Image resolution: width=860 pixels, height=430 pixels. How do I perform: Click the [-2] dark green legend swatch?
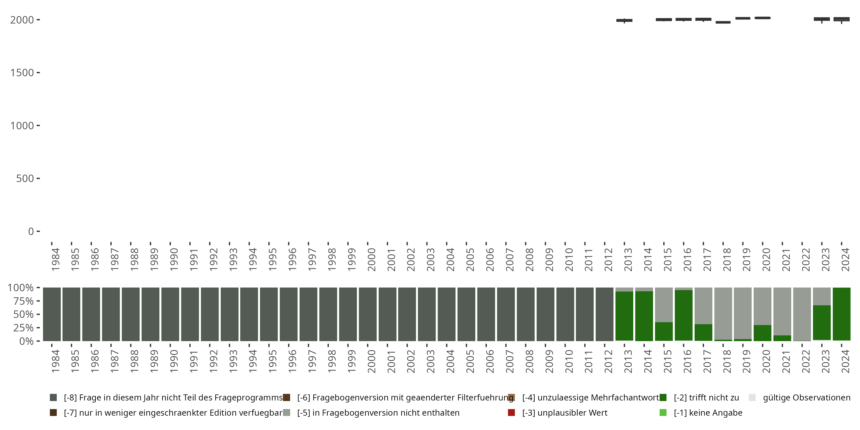coord(663,397)
